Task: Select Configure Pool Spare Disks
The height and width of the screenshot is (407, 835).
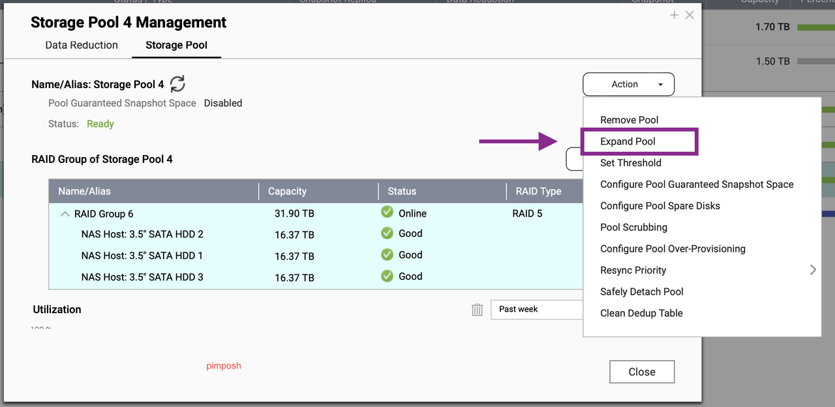Action: click(x=660, y=206)
